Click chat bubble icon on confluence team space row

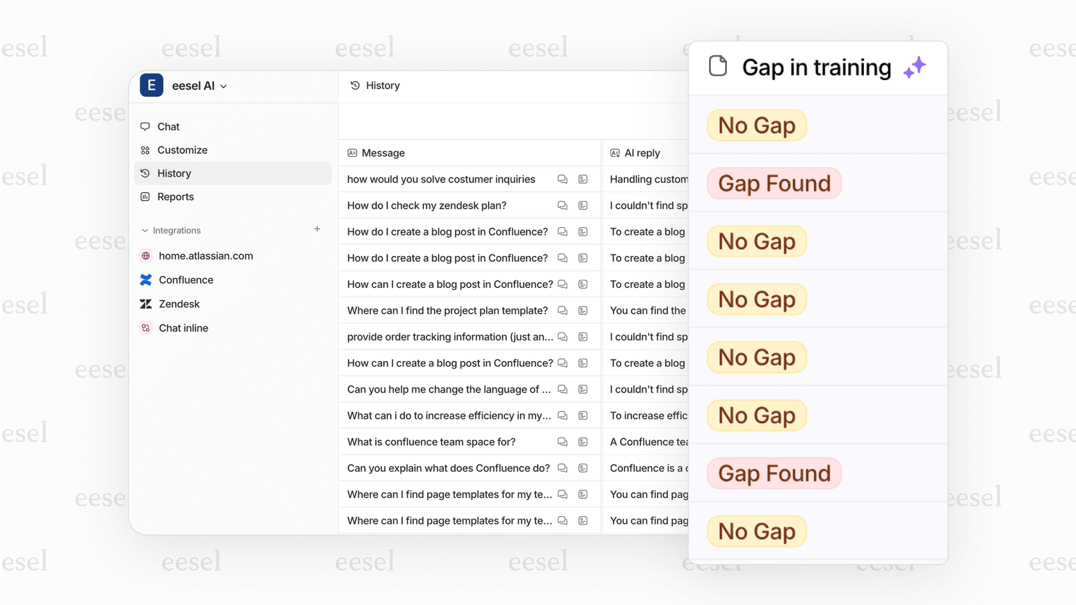562,442
